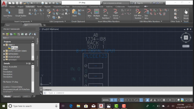Expand the Edit Wires/Wire Numbers panel dropdown
Image resolution: width=194 pixels, height=109 pixels.
[x=162, y=21]
